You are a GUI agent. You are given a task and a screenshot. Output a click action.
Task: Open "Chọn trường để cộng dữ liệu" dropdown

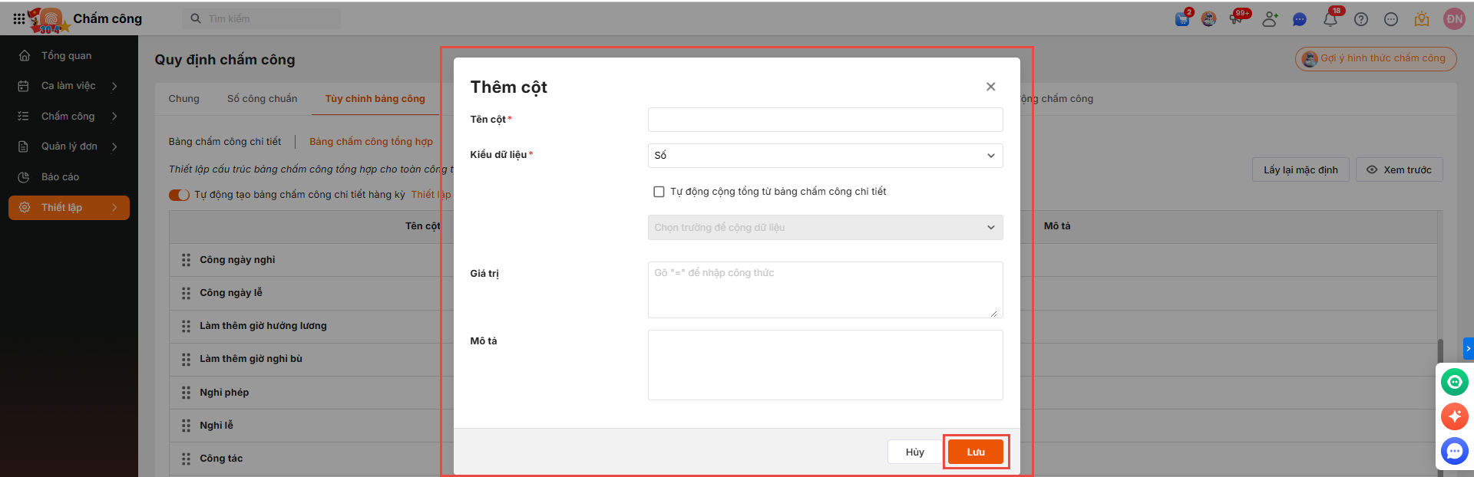point(825,228)
